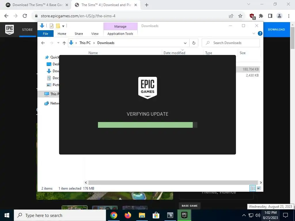This screenshot has width=295, height=221.
Task: Expand the ribbon with the chevron
Action: tap(254, 33)
